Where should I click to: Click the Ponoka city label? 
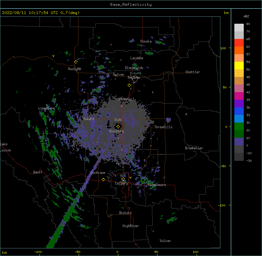click(x=146, y=41)
